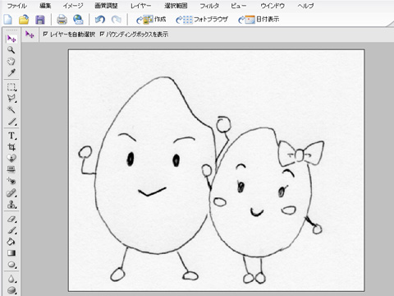Open the フィルタ menu
The width and height of the screenshot is (394, 296).
(209, 6)
